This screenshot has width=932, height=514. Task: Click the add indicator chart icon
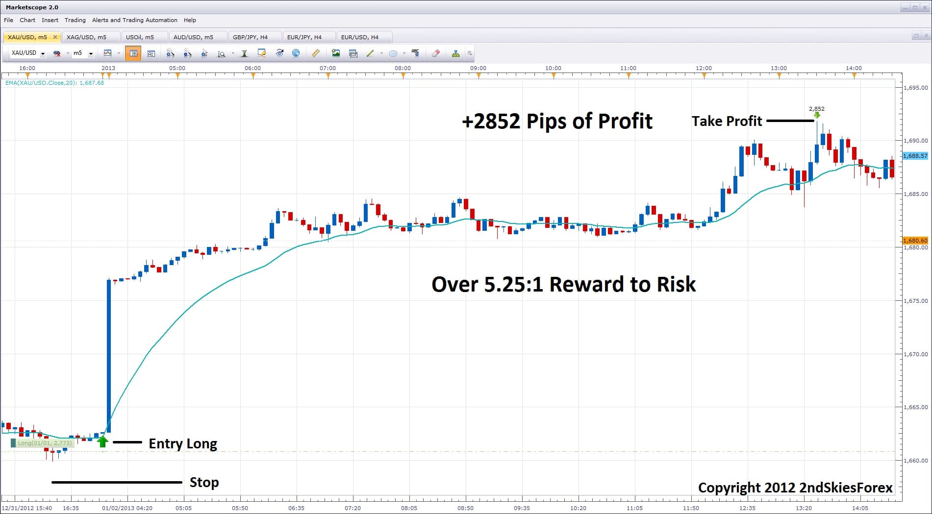pos(353,53)
